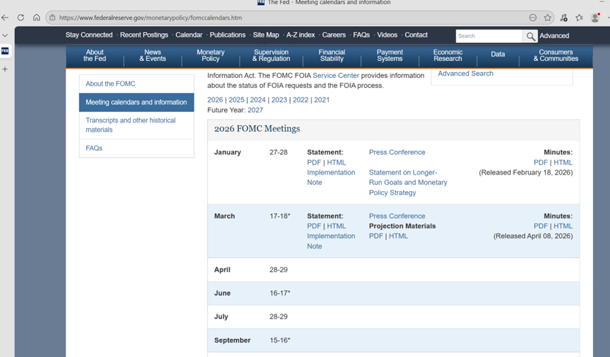Focus the site Search text box
The image size is (610, 357).
point(489,36)
